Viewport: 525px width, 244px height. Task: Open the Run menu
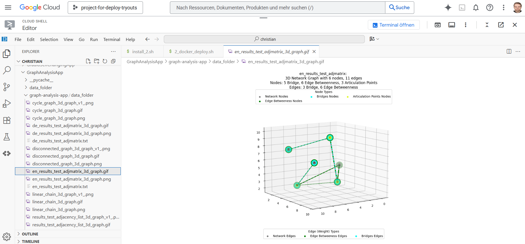pos(94,39)
